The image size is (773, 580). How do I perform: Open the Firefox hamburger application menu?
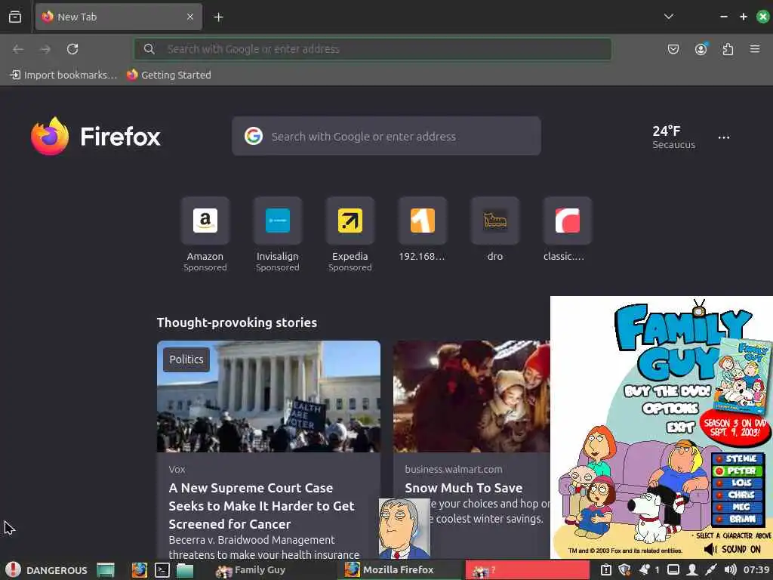(755, 49)
